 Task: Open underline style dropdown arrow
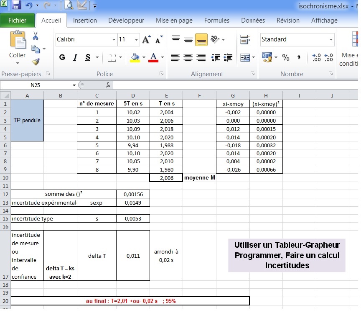pos(97,57)
